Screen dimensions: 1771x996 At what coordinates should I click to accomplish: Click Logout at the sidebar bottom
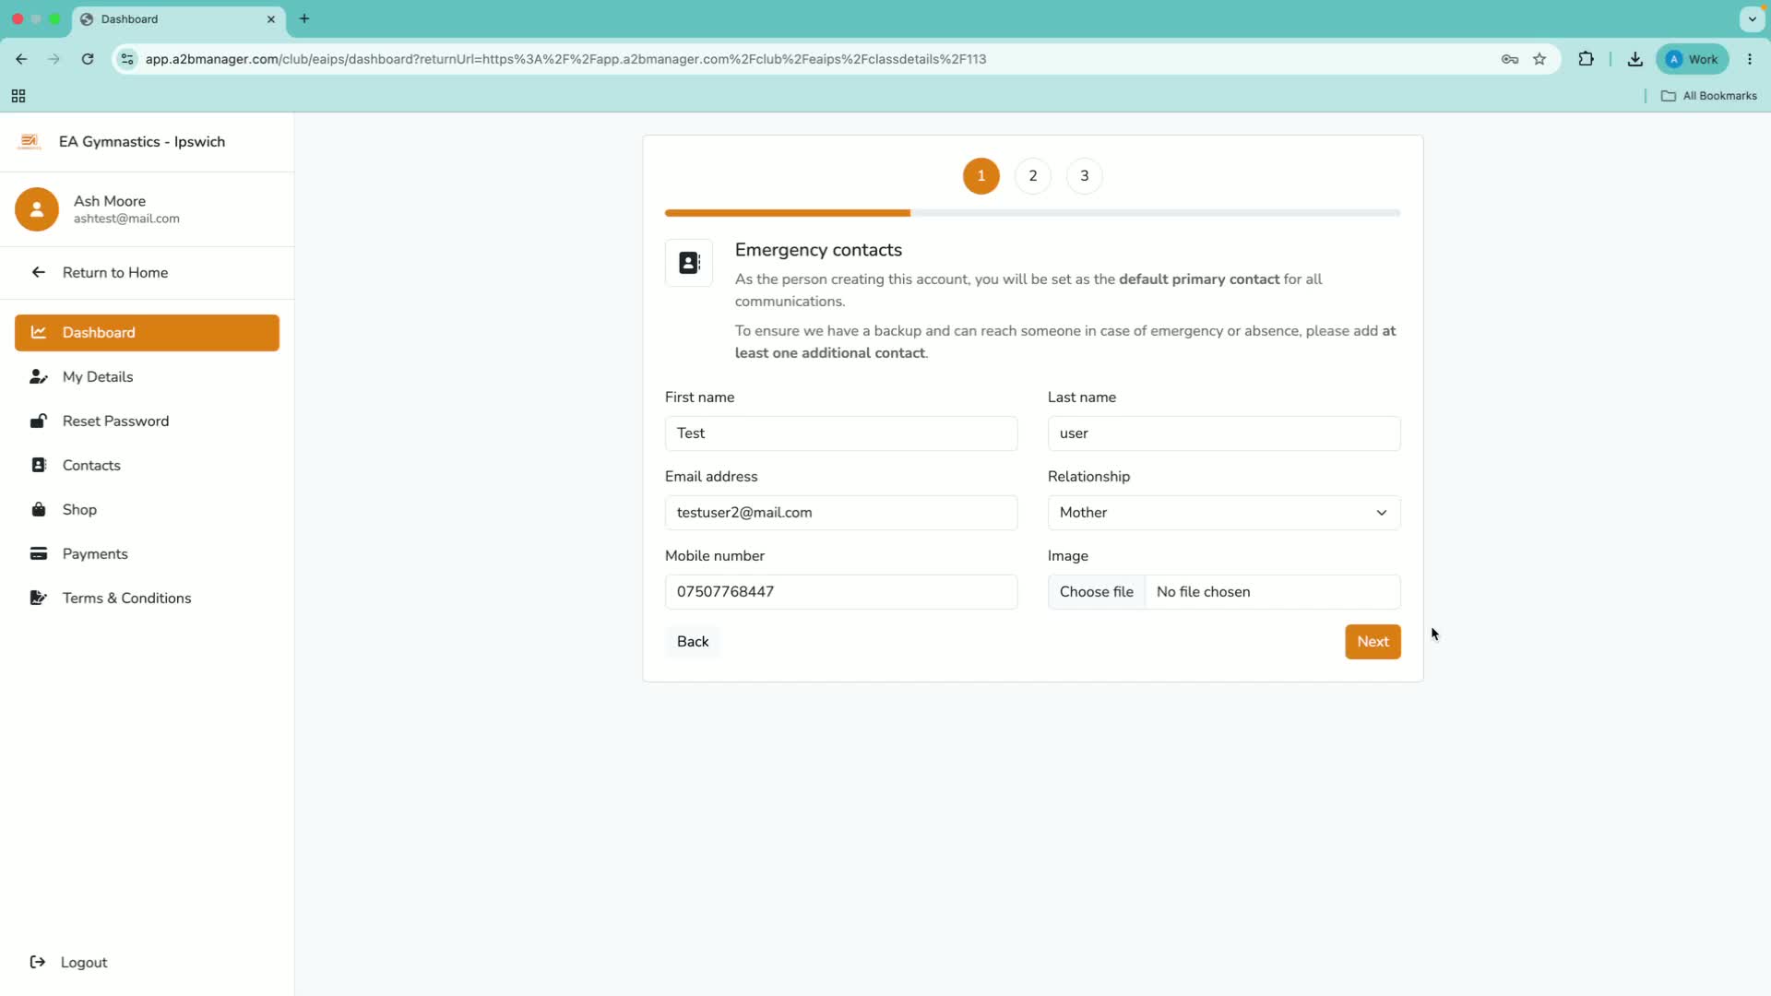pyautogui.click(x=69, y=963)
